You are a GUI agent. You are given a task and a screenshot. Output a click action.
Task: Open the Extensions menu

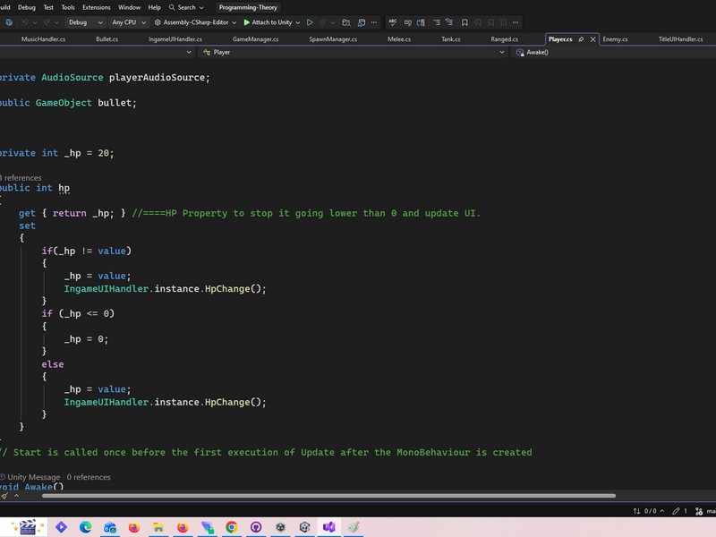[x=96, y=7]
